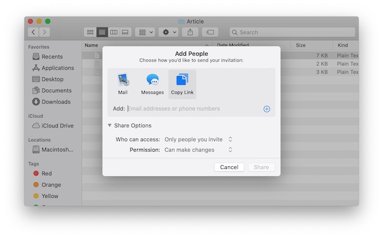Viewport: 383px width, 238px height.
Task: Collapse the Share Options disclosure triangle
Action: [x=110, y=125]
